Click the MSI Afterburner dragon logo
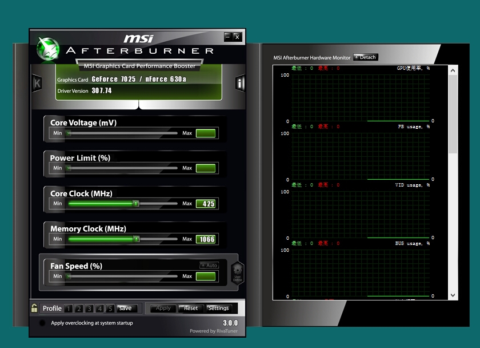The width and height of the screenshot is (480, 348). click(48, 49)
